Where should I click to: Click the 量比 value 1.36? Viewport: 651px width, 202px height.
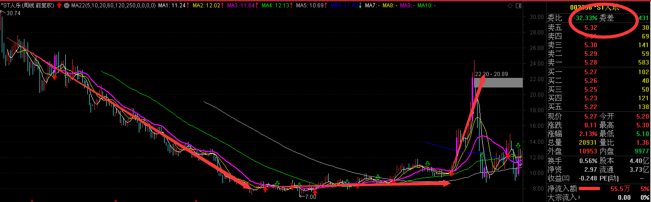[642, 142]
